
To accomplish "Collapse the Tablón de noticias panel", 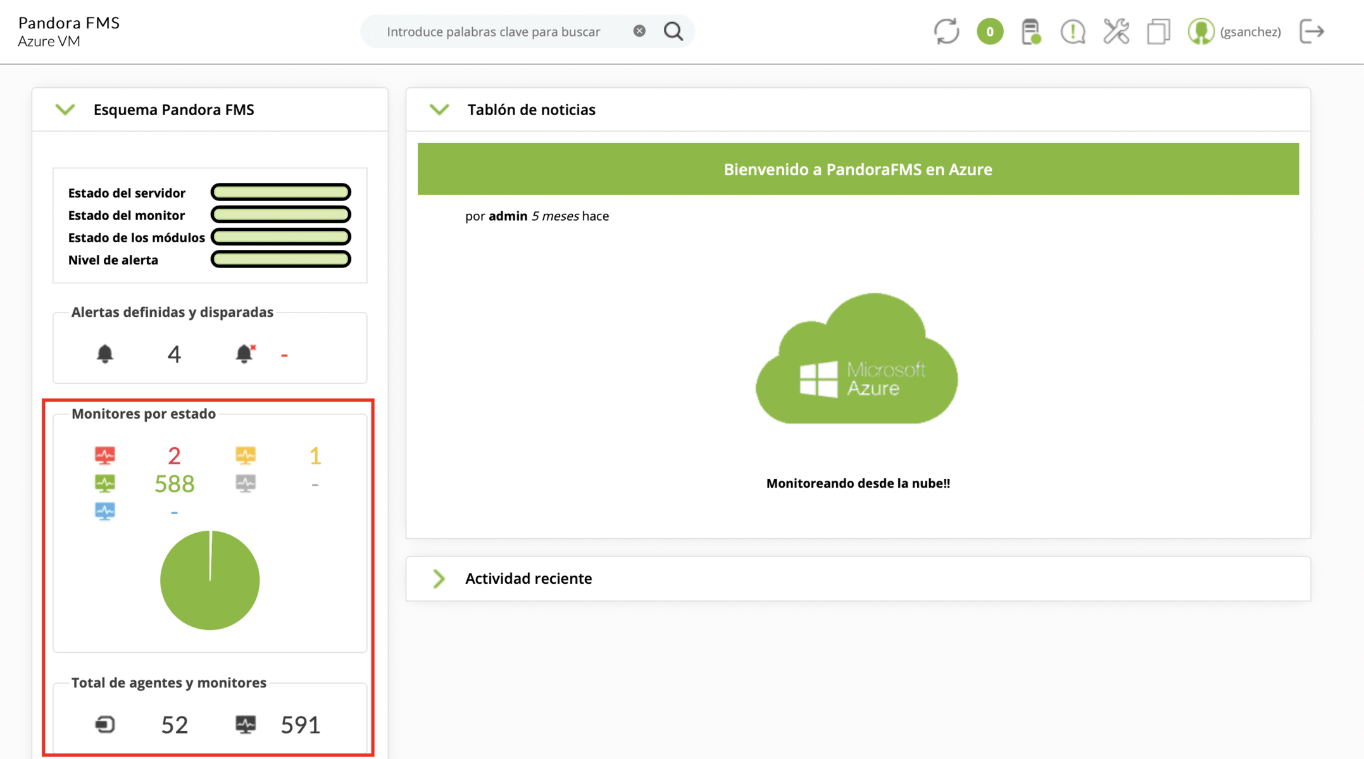I will (439, 110).
